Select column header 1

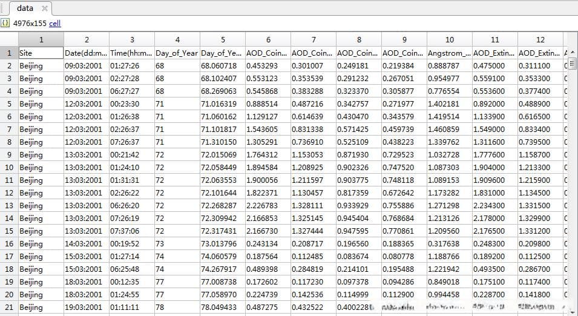click(x=41, y=39)
